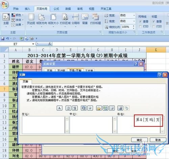Click the insert function fx icon
Image resolution: width=169 pixels, height=159 pixels.
(50, 44)
